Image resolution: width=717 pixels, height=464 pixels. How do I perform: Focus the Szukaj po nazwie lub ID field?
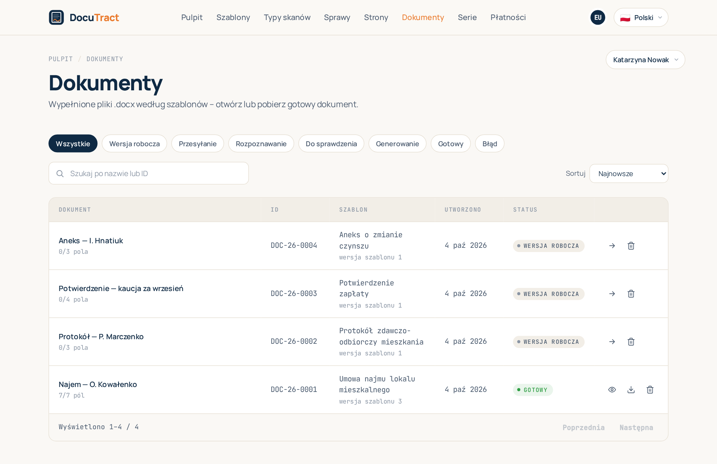[149, 173]
